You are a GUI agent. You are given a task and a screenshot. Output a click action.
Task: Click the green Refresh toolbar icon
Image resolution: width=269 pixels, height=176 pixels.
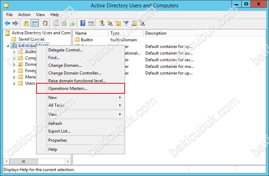click(64, 23)
